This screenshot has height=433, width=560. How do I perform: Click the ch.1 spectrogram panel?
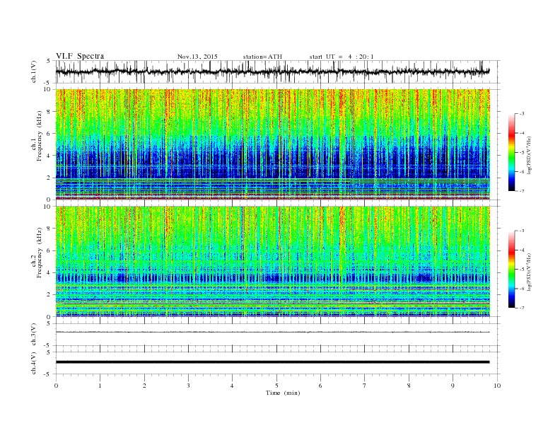[272, 144]
